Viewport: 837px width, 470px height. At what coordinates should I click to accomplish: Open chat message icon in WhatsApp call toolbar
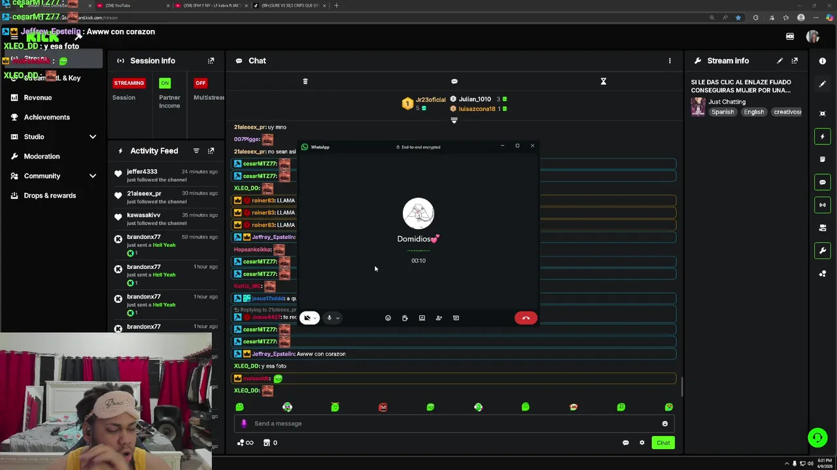[x=456, y=318]
